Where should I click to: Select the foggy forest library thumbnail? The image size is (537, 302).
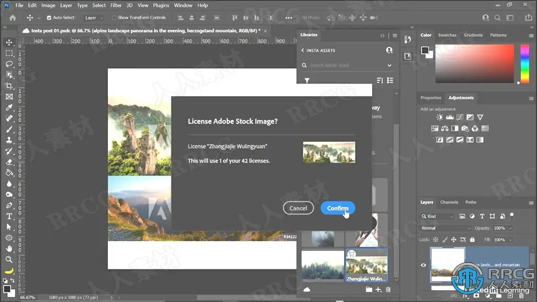pyautogui.click(x=323, y=265)
